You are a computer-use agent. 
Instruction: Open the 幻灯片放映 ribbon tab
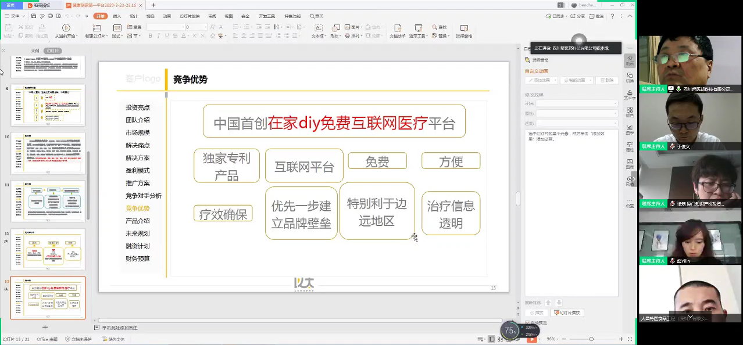190,16
